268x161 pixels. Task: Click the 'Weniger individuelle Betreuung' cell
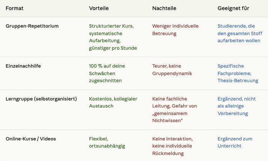pyautogui.click(x=175, y=30)
